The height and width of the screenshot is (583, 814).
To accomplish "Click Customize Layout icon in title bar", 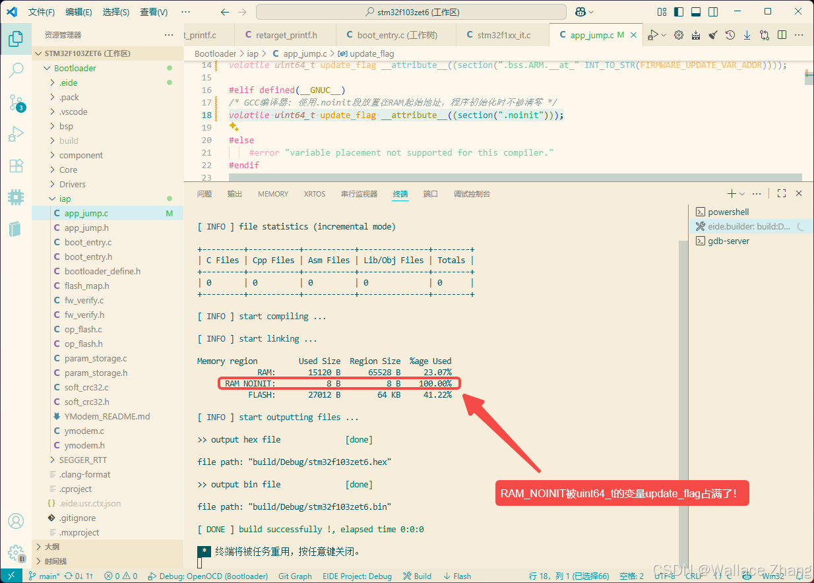I will point(662,12).
